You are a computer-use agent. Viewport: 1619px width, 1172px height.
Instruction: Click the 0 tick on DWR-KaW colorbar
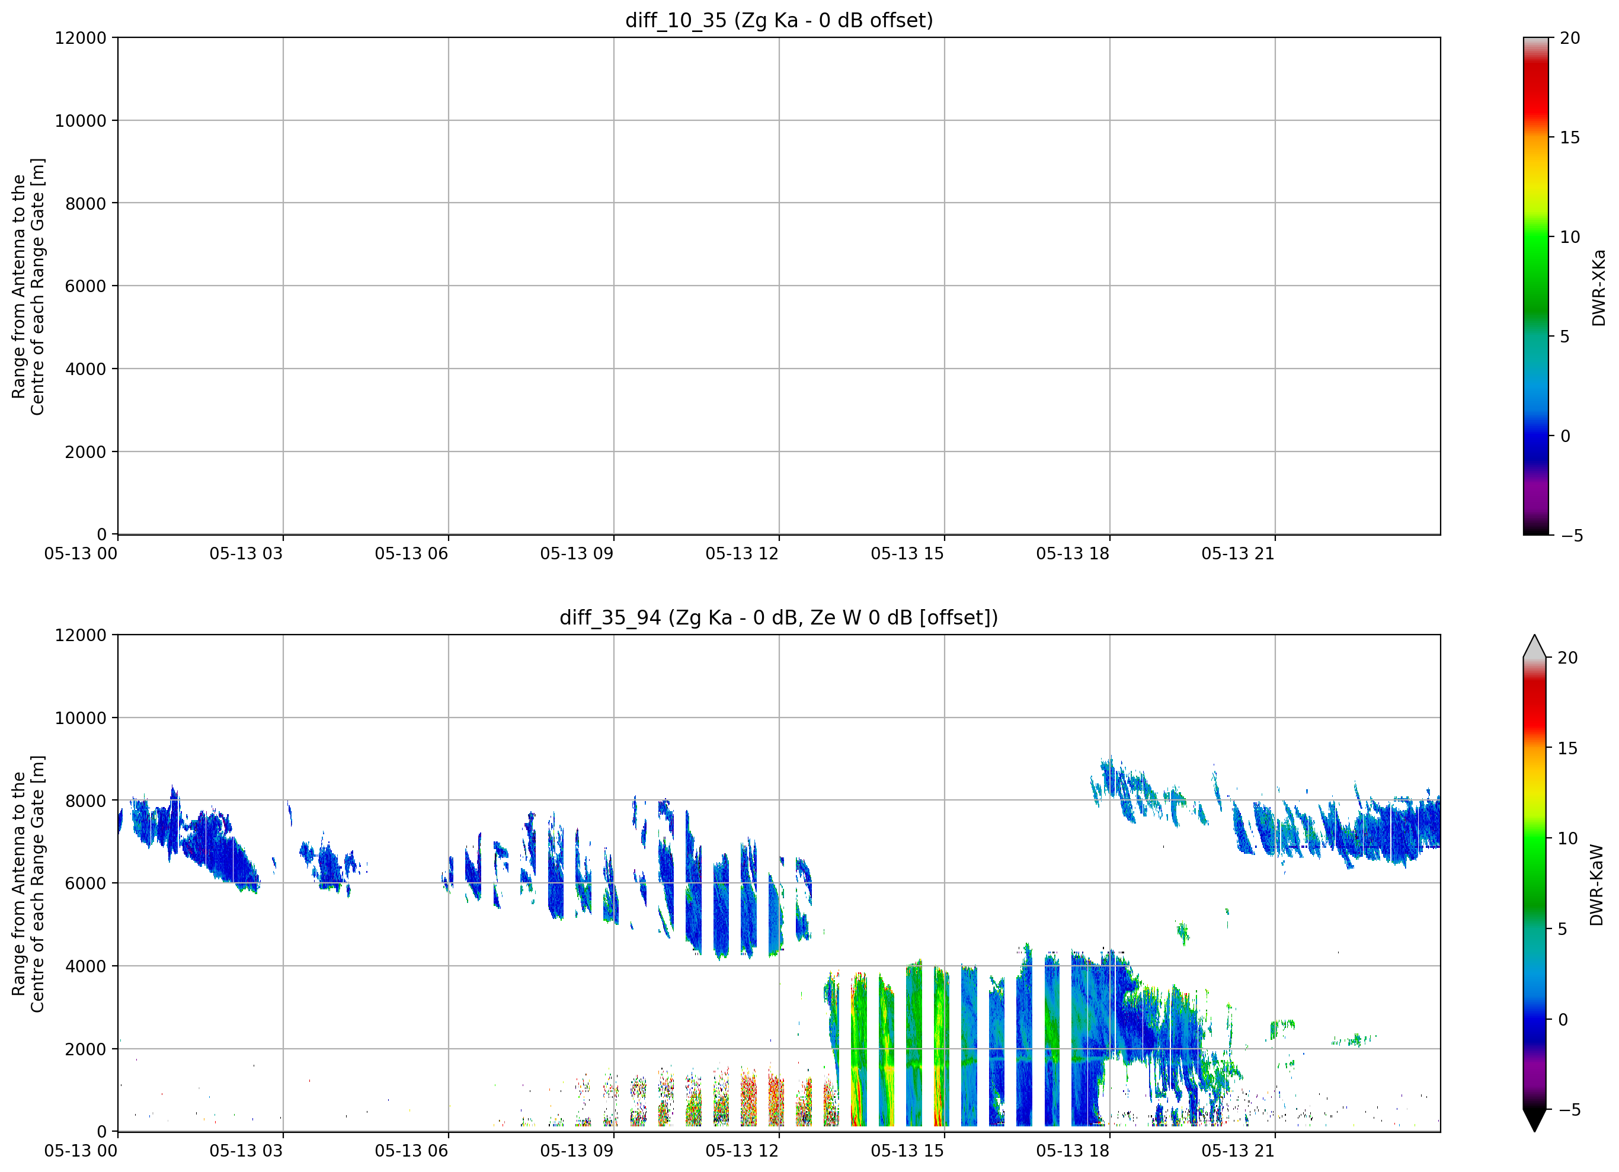(1563, 1020)
